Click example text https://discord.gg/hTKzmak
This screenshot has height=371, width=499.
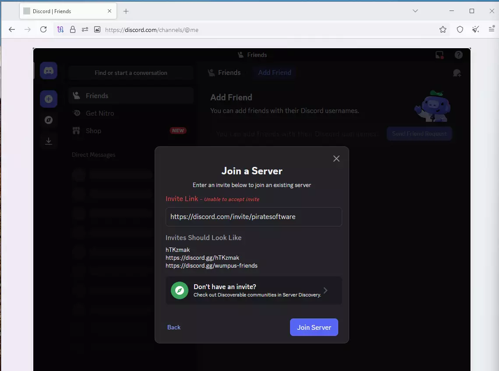(x=202, y=258)
